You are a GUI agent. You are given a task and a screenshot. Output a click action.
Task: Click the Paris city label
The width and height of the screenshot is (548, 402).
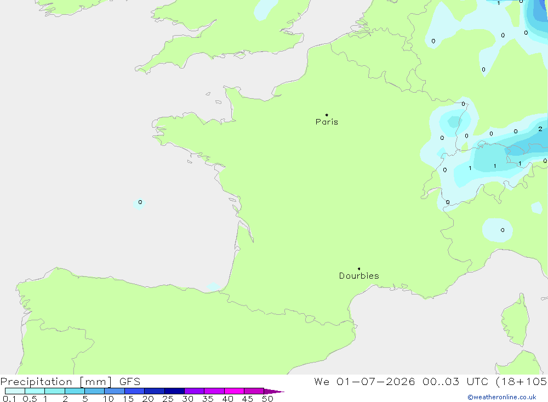[327, 122]
